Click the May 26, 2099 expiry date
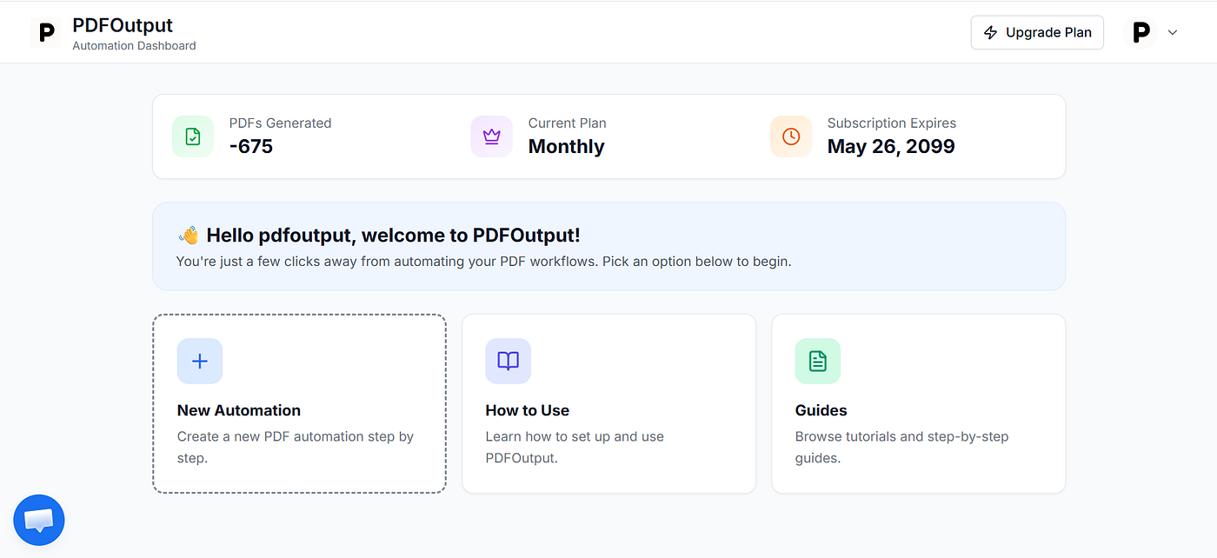 pyautogui.click(x=891, y=146)
